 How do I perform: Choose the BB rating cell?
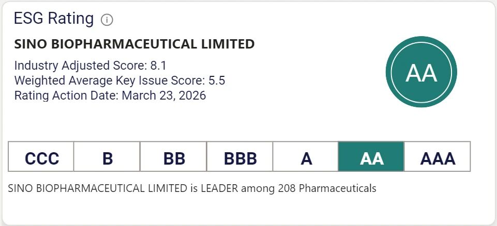174,157
